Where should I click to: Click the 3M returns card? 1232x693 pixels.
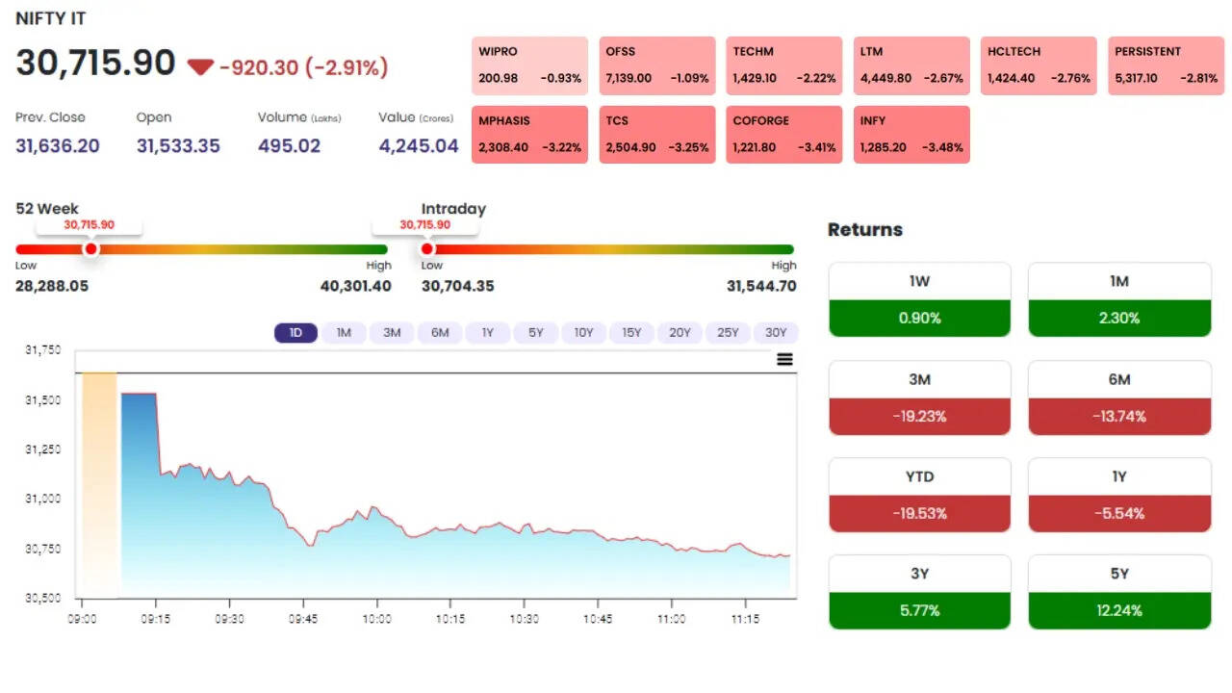coord(919,398)
